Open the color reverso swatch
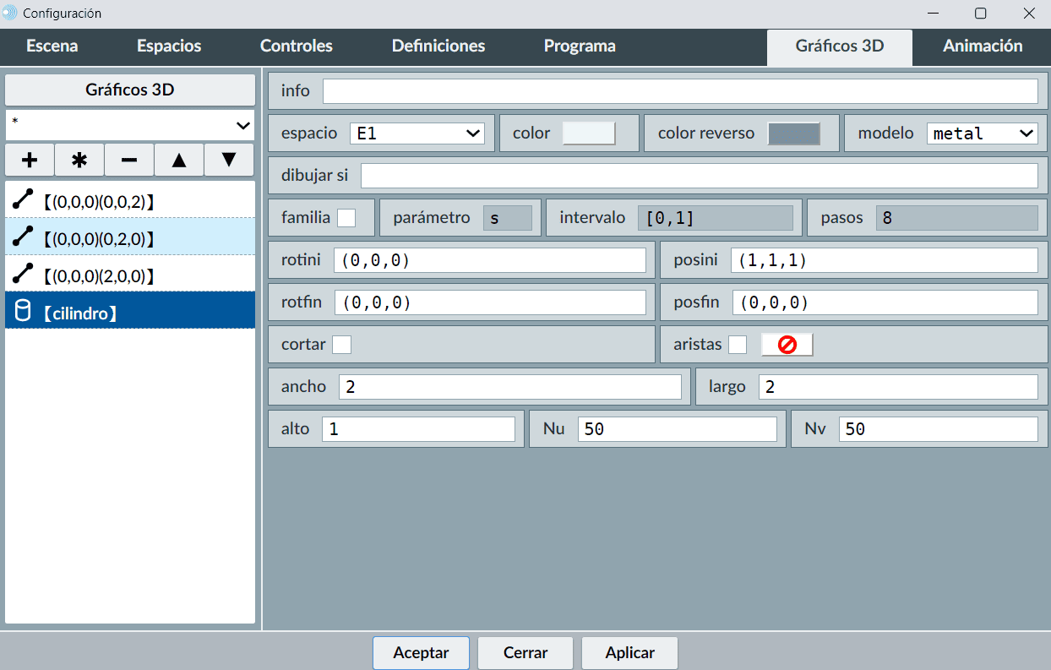 pyautogui.click(x=793, y=133)
